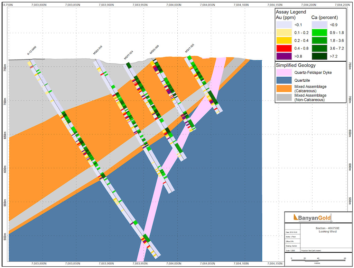
Task: Pick the Quartz-Feldspar Dyke pink swatch
Action: (284, 72)
